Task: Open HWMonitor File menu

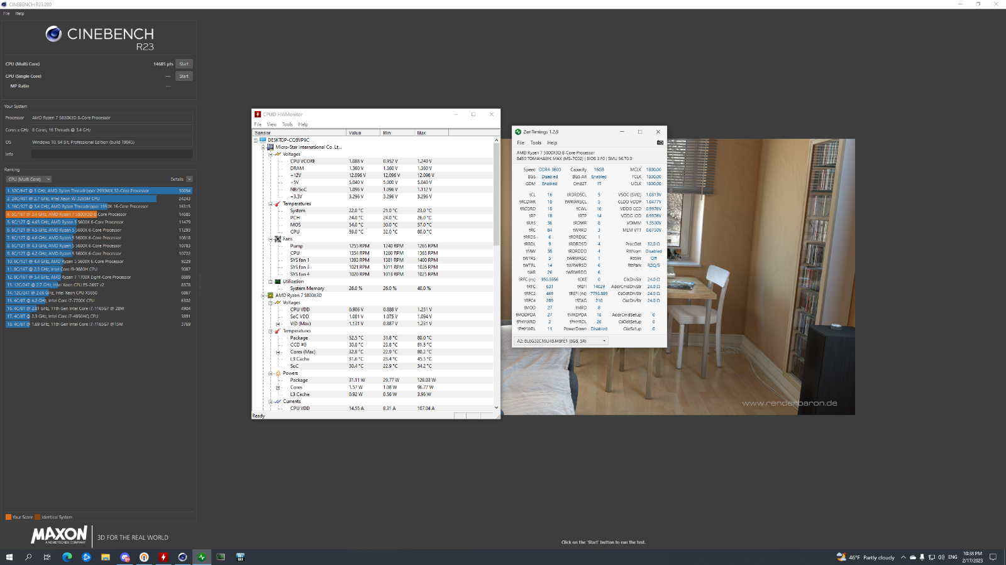Action: point(258,124)
